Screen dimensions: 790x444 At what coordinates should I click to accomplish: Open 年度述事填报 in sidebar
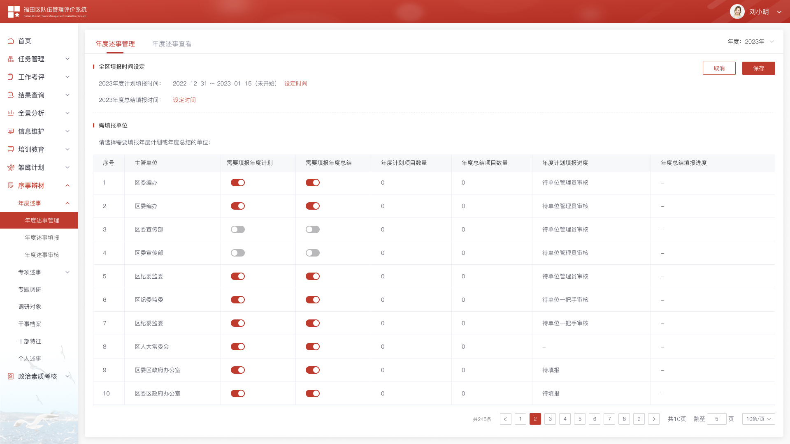(x=42, y=238)
